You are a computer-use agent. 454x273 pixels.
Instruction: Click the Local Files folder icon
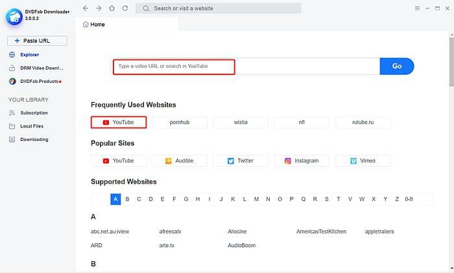click(x=12, y=126)
